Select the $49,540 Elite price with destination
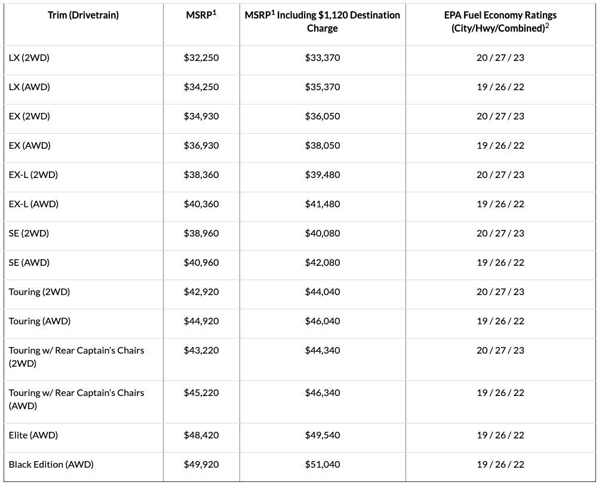599x485 pixels. (x=322, y=435)
